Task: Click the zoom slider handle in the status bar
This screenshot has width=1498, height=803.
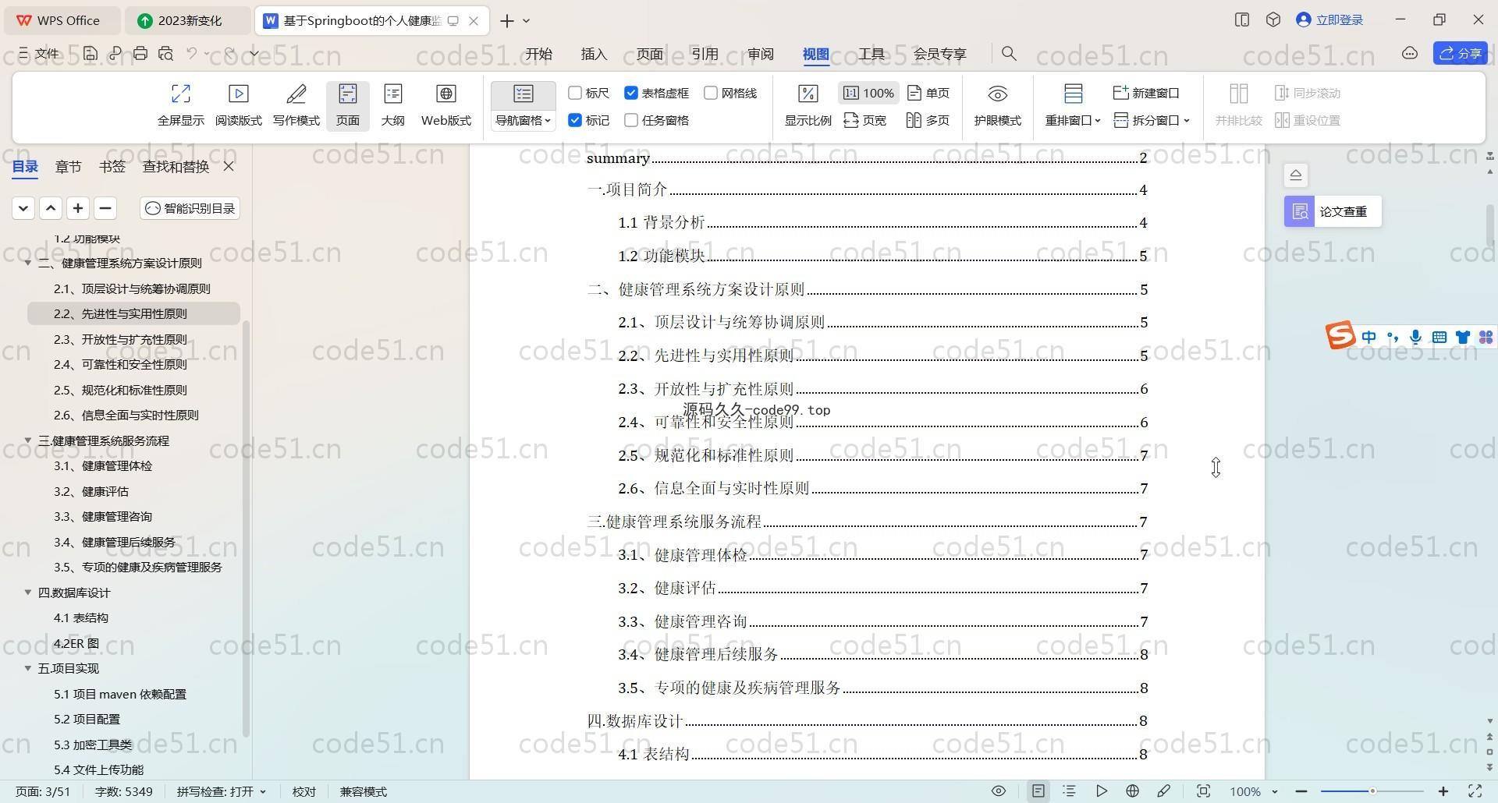Action: [1372, 791]
